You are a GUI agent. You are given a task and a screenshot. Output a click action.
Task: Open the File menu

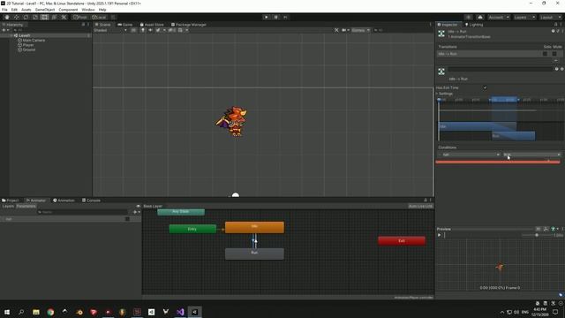4,10
